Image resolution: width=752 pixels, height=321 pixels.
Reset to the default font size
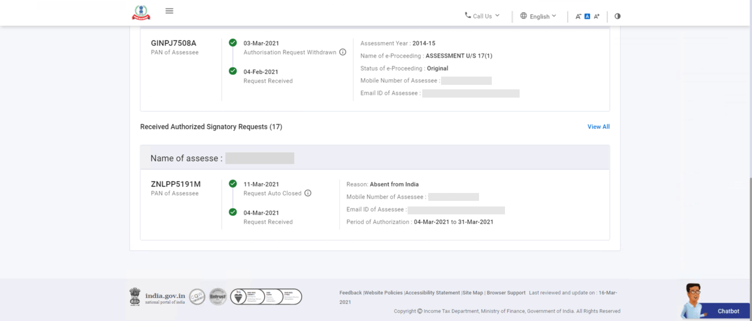point(587,17)
